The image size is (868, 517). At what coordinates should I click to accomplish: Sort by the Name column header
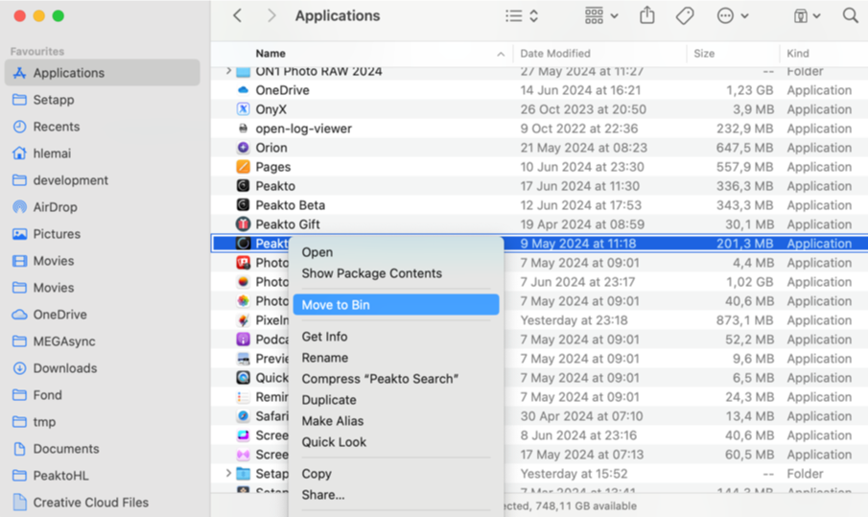click(270, 54)
